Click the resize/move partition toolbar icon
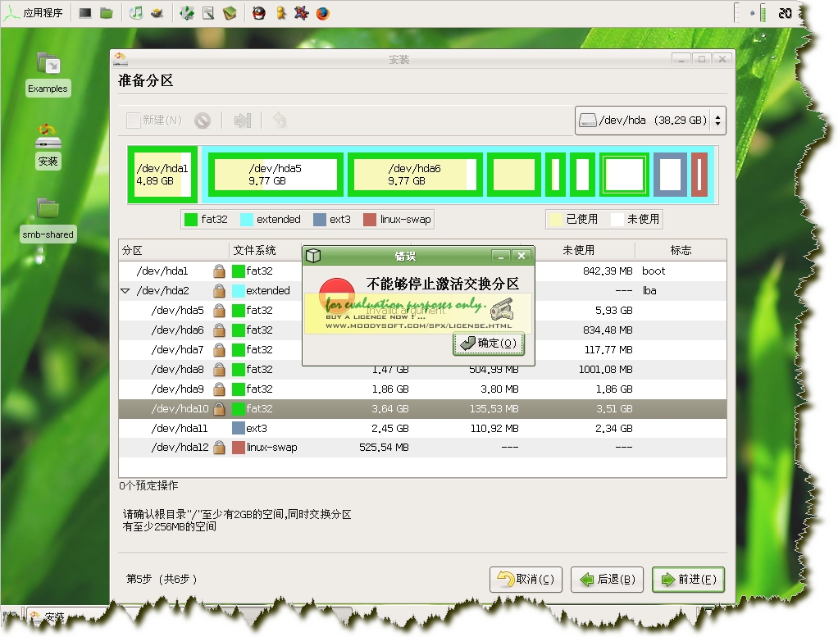Screen dimensions: 838x637 (x=242, y=121)
